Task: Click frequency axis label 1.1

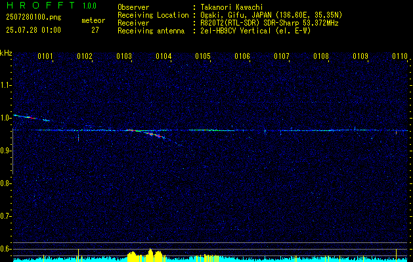Action: [5, 85]
